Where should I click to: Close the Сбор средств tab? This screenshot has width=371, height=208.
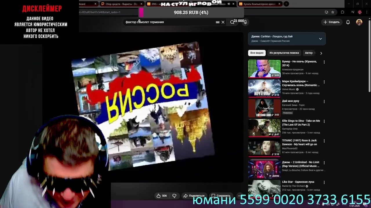(x=141, y=4)
